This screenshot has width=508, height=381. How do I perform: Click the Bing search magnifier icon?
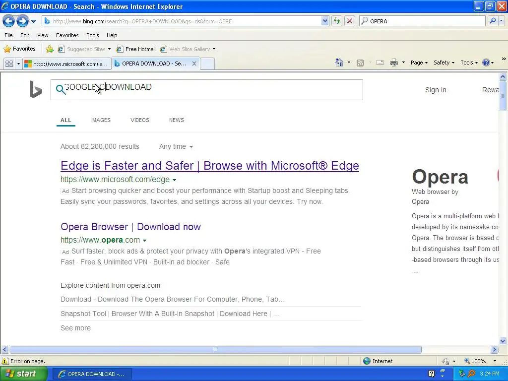[61, 89]
